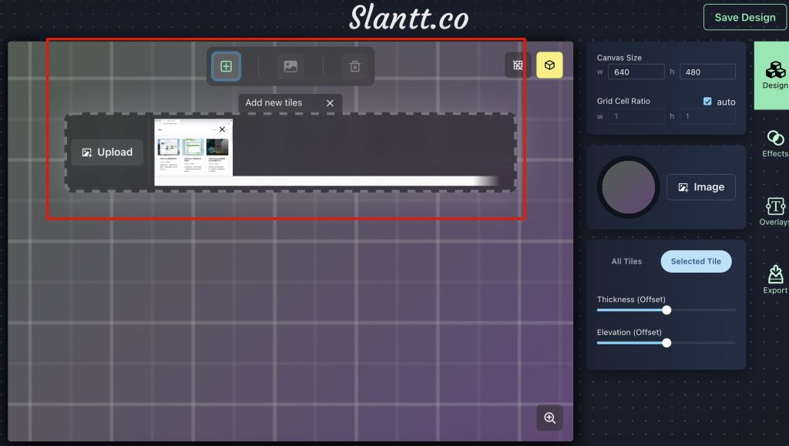Click the Image background button
Image resolution: width=789 pixels, height=446 pixels.
[701, 187]
